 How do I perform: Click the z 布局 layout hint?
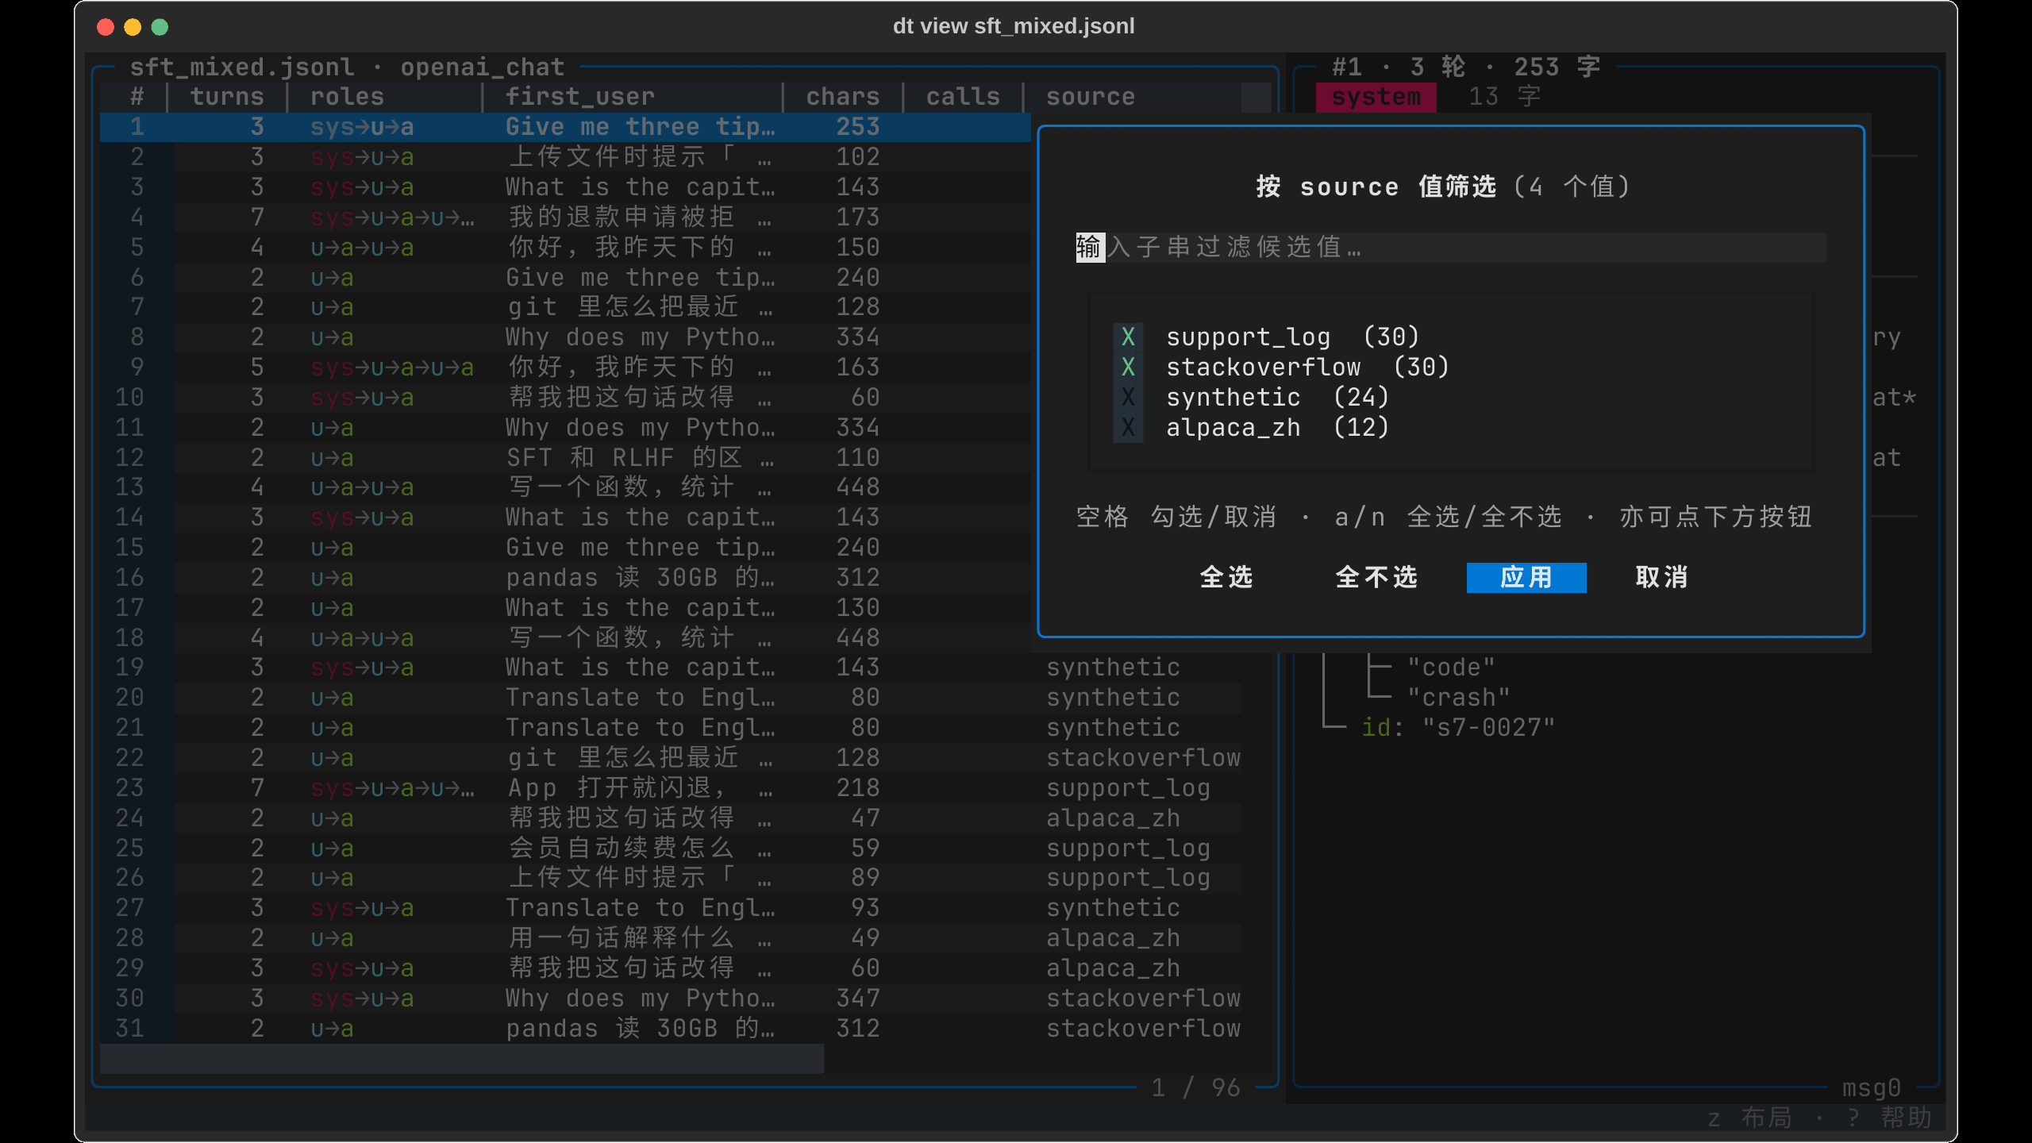(x=1749, y=1118)
